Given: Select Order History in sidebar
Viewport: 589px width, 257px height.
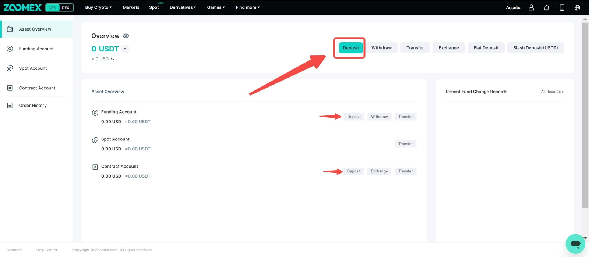Looking at the screenshot, I should click(x=33, y=106).
